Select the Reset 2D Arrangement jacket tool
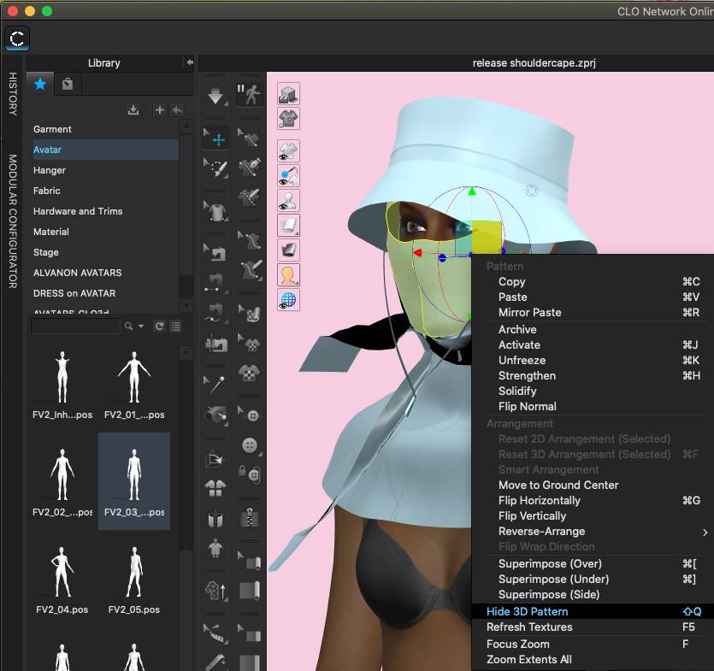 tap(215, 489)
